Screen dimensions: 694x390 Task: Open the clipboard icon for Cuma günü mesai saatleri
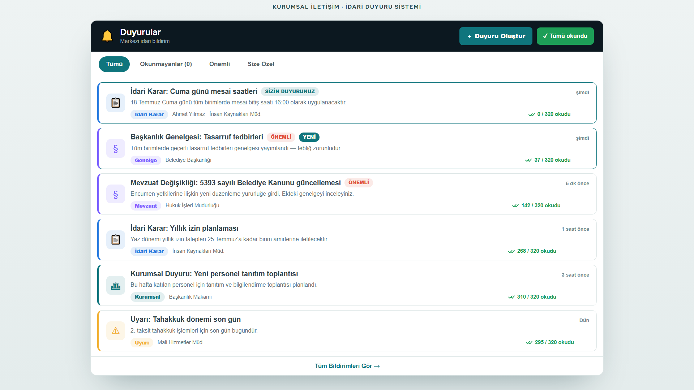click(116, 103)
